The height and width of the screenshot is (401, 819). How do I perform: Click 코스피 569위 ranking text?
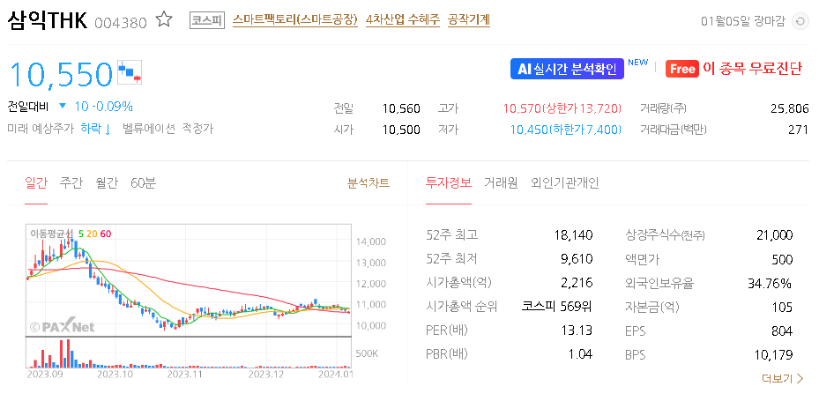click(557, 307)
